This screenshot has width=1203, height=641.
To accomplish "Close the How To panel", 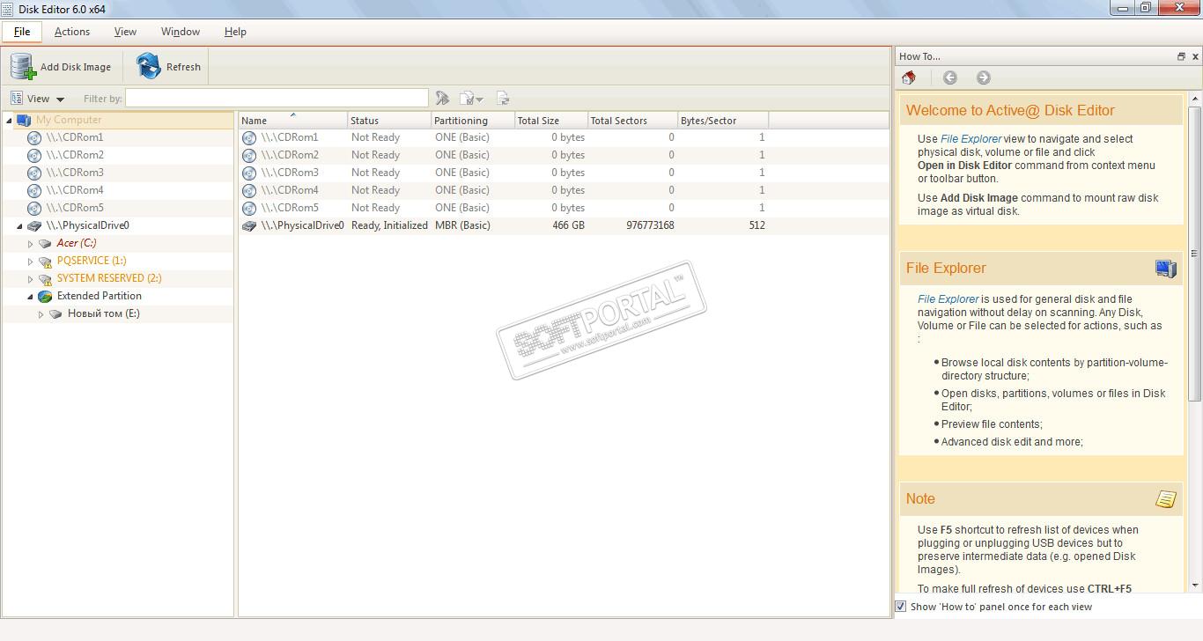I will point(1195,56).
